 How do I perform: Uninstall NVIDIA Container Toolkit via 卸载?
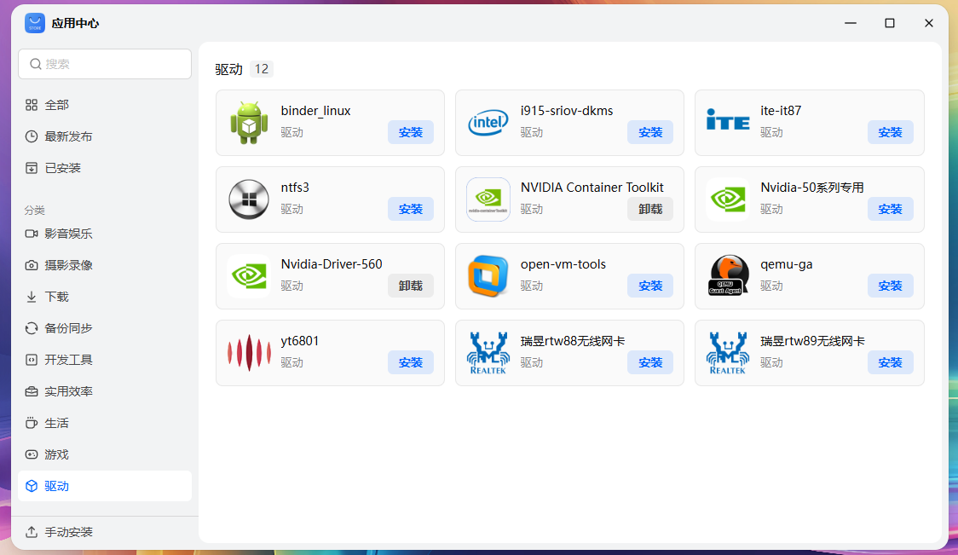click(x=650, y=209)
